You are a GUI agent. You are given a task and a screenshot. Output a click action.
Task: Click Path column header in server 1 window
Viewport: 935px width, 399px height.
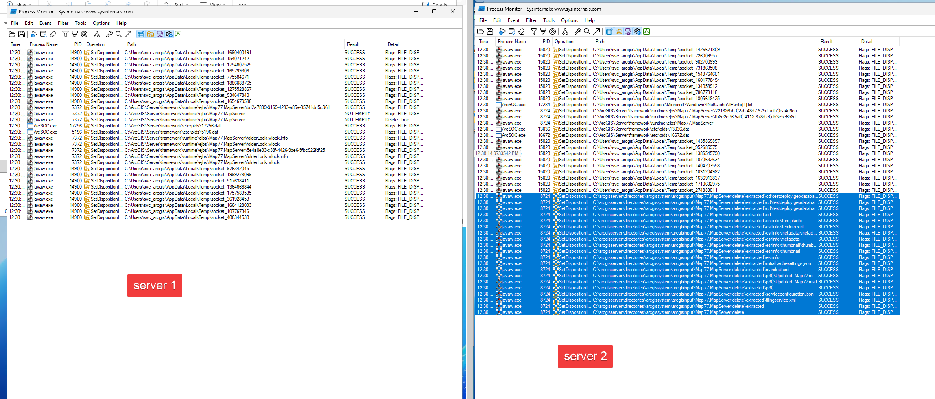point(234,44)
